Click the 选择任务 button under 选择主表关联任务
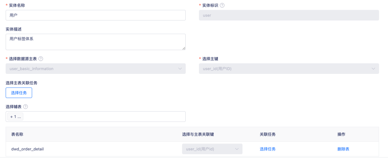Screen dimensions: 388x160 pos(19,93)
